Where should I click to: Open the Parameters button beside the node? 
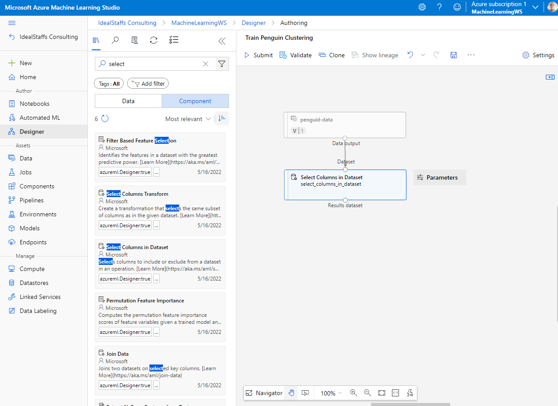pyautogui.click(x=439, y=177)
